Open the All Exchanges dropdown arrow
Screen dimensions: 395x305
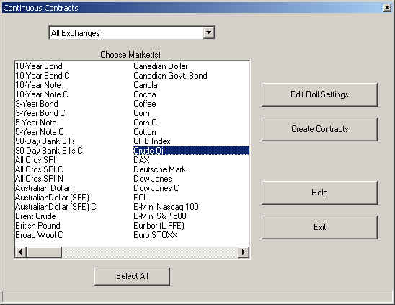point(209,32)
